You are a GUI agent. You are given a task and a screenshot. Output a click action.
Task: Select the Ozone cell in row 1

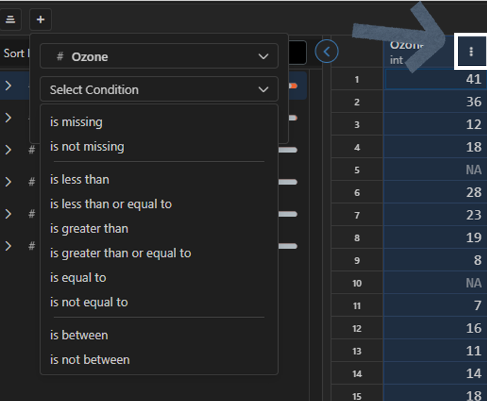[434, 79]
